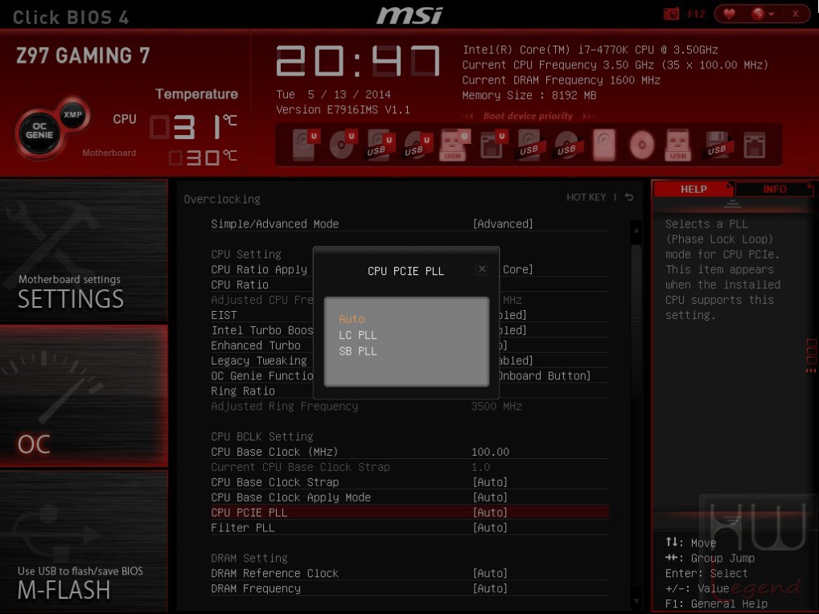Viewport: 819px width, 614px height.
Task: Click the Memory Size : 8192 MB text
Action: click(529, 95)
